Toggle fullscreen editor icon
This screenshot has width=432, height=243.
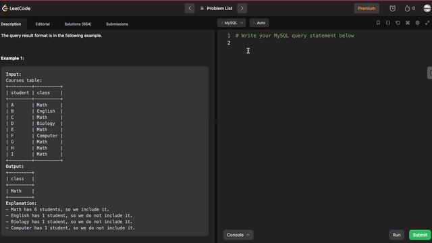[427, 23]
